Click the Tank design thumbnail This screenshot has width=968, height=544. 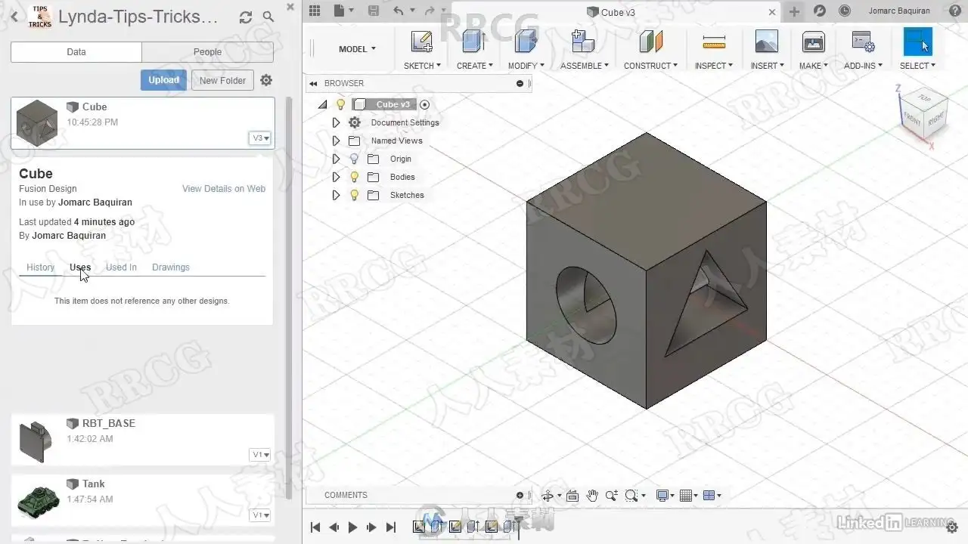pyautogui.click(x=38, y=499)
